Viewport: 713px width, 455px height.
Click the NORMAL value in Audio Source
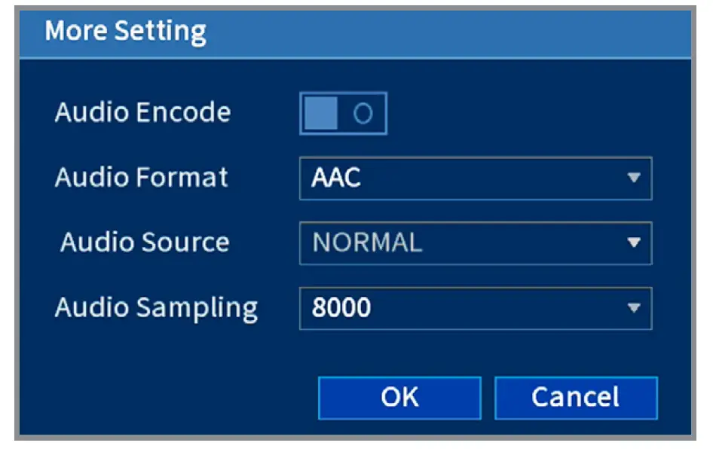pyautogui.click(x=367, y=243)
